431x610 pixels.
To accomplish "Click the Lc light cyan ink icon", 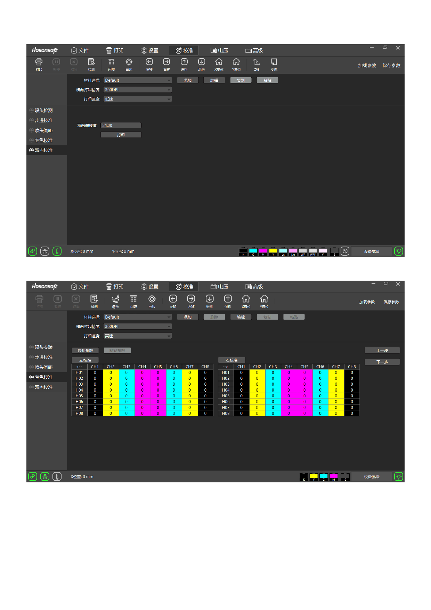I will (x=283, y=251).
